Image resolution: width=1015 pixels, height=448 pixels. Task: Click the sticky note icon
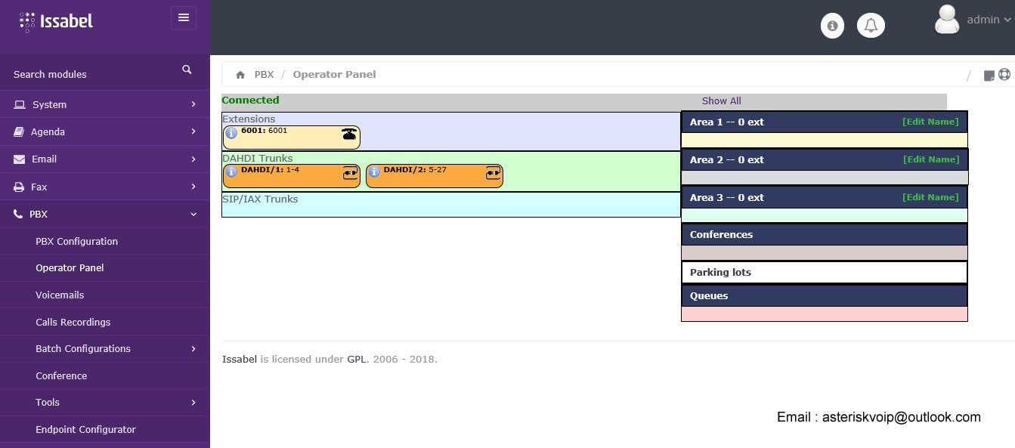click(989, 76)
